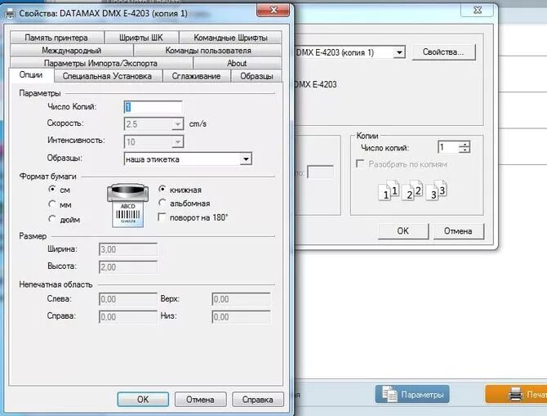
Task: Click the Высота size field
Action: (x=128, y=267)
